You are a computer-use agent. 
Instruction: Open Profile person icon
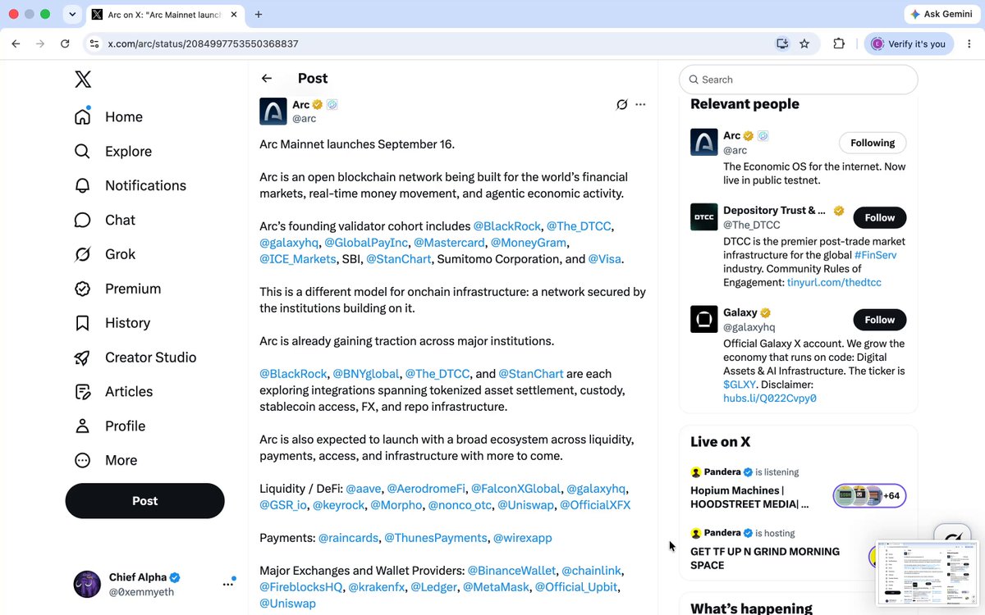(83, 426)
